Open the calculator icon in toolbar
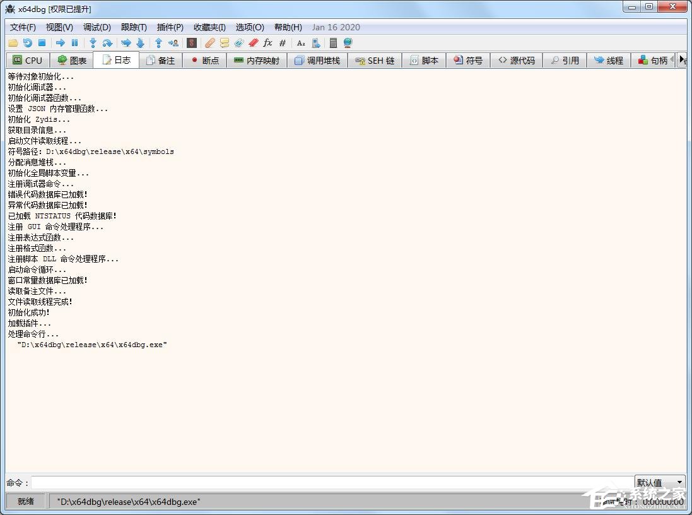Image resolution: width=692 pixels, height=515 pixels. tap(333, 43)
